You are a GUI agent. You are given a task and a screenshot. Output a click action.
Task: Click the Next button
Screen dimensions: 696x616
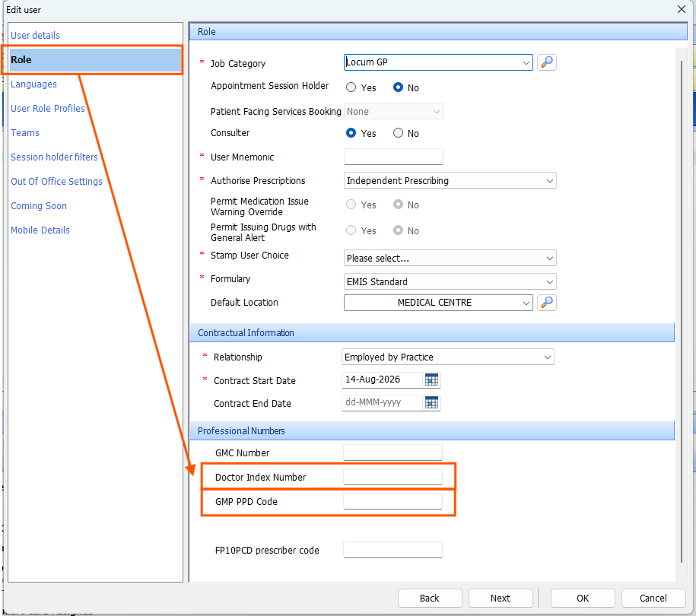point(501,599)
